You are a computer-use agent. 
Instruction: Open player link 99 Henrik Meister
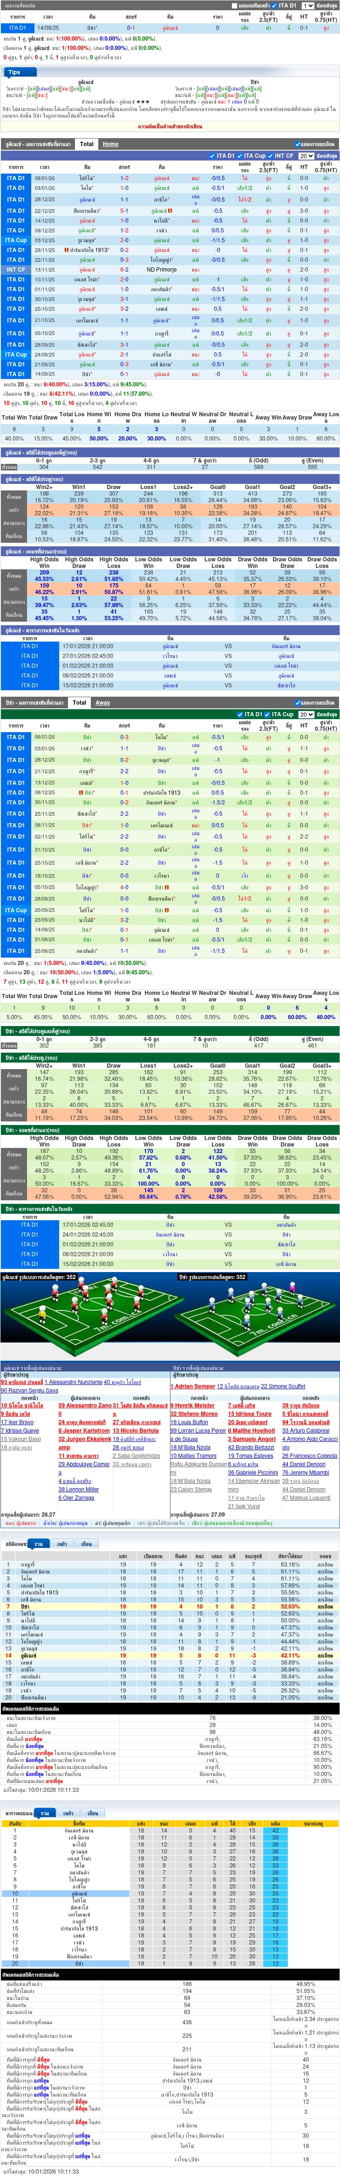[x=193, y=1405]
